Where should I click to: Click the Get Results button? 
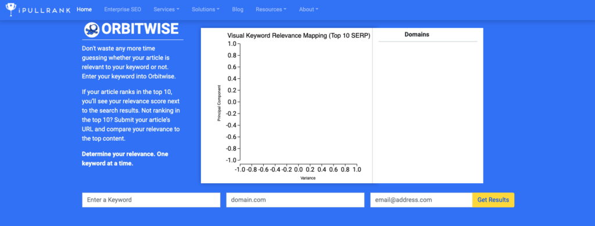pos(493,200)
